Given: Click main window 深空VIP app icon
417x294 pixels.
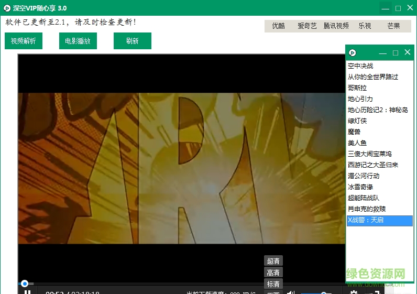Looking at the screenshot, I should pos(7,8).
